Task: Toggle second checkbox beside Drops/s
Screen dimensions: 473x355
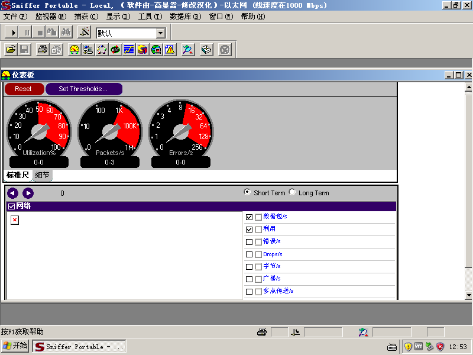Action: (258, 254)
